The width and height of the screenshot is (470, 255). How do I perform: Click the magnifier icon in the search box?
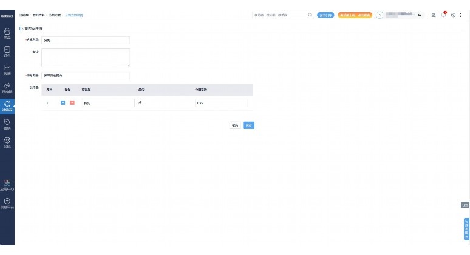click(x=310, y=15)
